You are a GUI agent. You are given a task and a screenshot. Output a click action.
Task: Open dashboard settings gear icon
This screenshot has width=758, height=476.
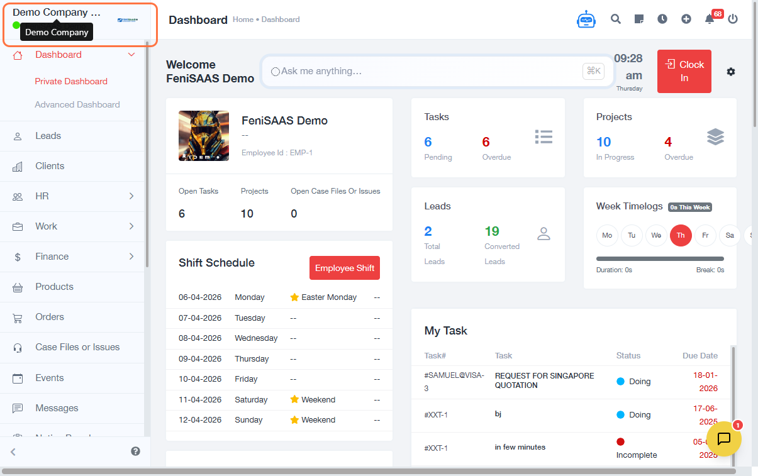730,72
